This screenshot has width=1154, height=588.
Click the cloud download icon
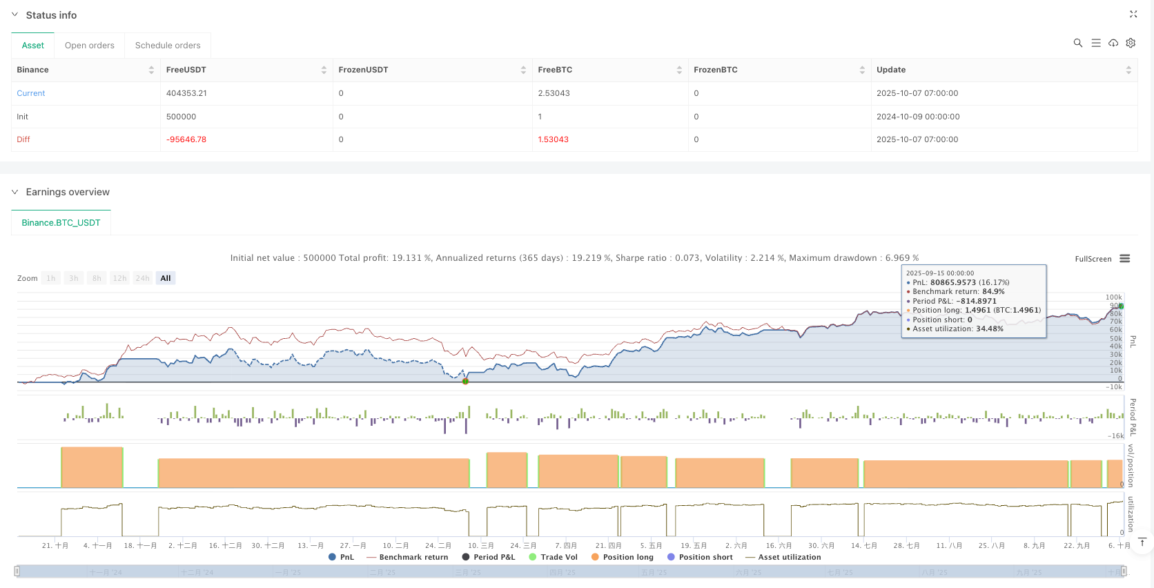point(1113,43)
